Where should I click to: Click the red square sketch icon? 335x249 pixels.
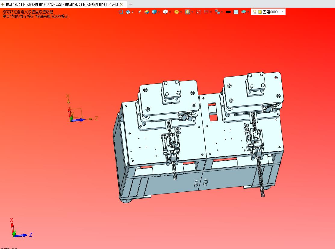pos(199,12)
